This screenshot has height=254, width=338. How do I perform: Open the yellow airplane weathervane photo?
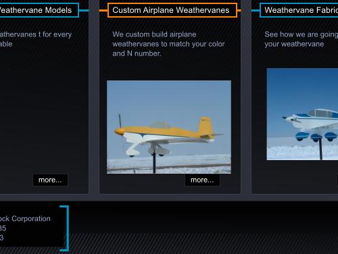[x=169, y=127]
